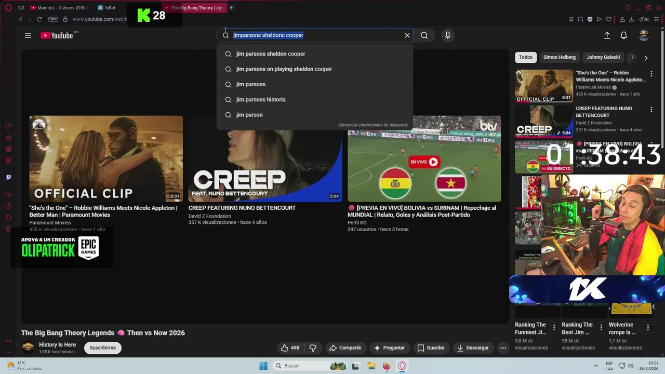Open the ad blocker shield icon
The height and width of the screenshot is (374, 665).
click(x=590, y=19)
